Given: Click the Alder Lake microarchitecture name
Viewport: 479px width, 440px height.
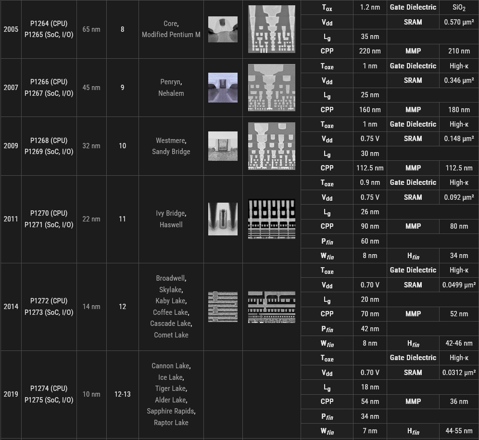Looking at the screenshot, I should tap(171, 400).
